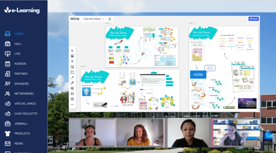This screenshot has height=153, width=276.
Task: Select the Miro sticky note tool
Action: tap(72, 67)
